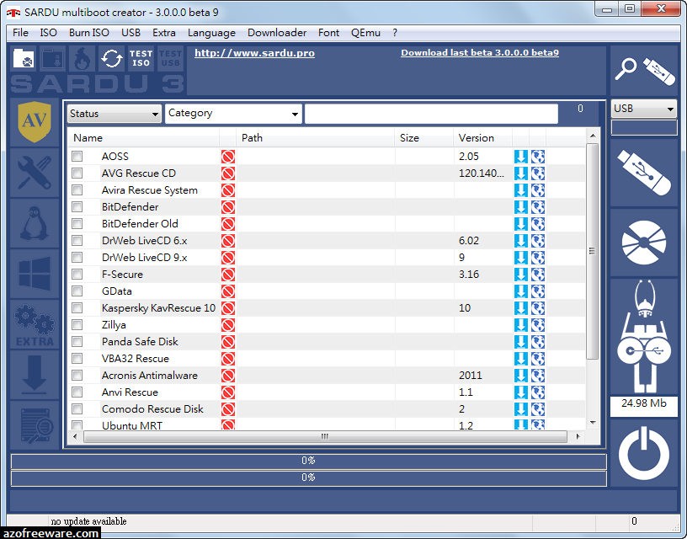Check the AVG Rescue CD checkbox
Screen dimensions: 687x539
coord(77,173)
